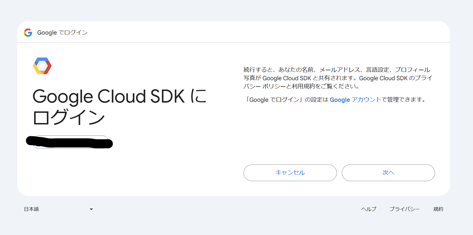Click the Google Cloud SDK hexagon icon
Screen dimensions: 473x235
tap(42, 66)
